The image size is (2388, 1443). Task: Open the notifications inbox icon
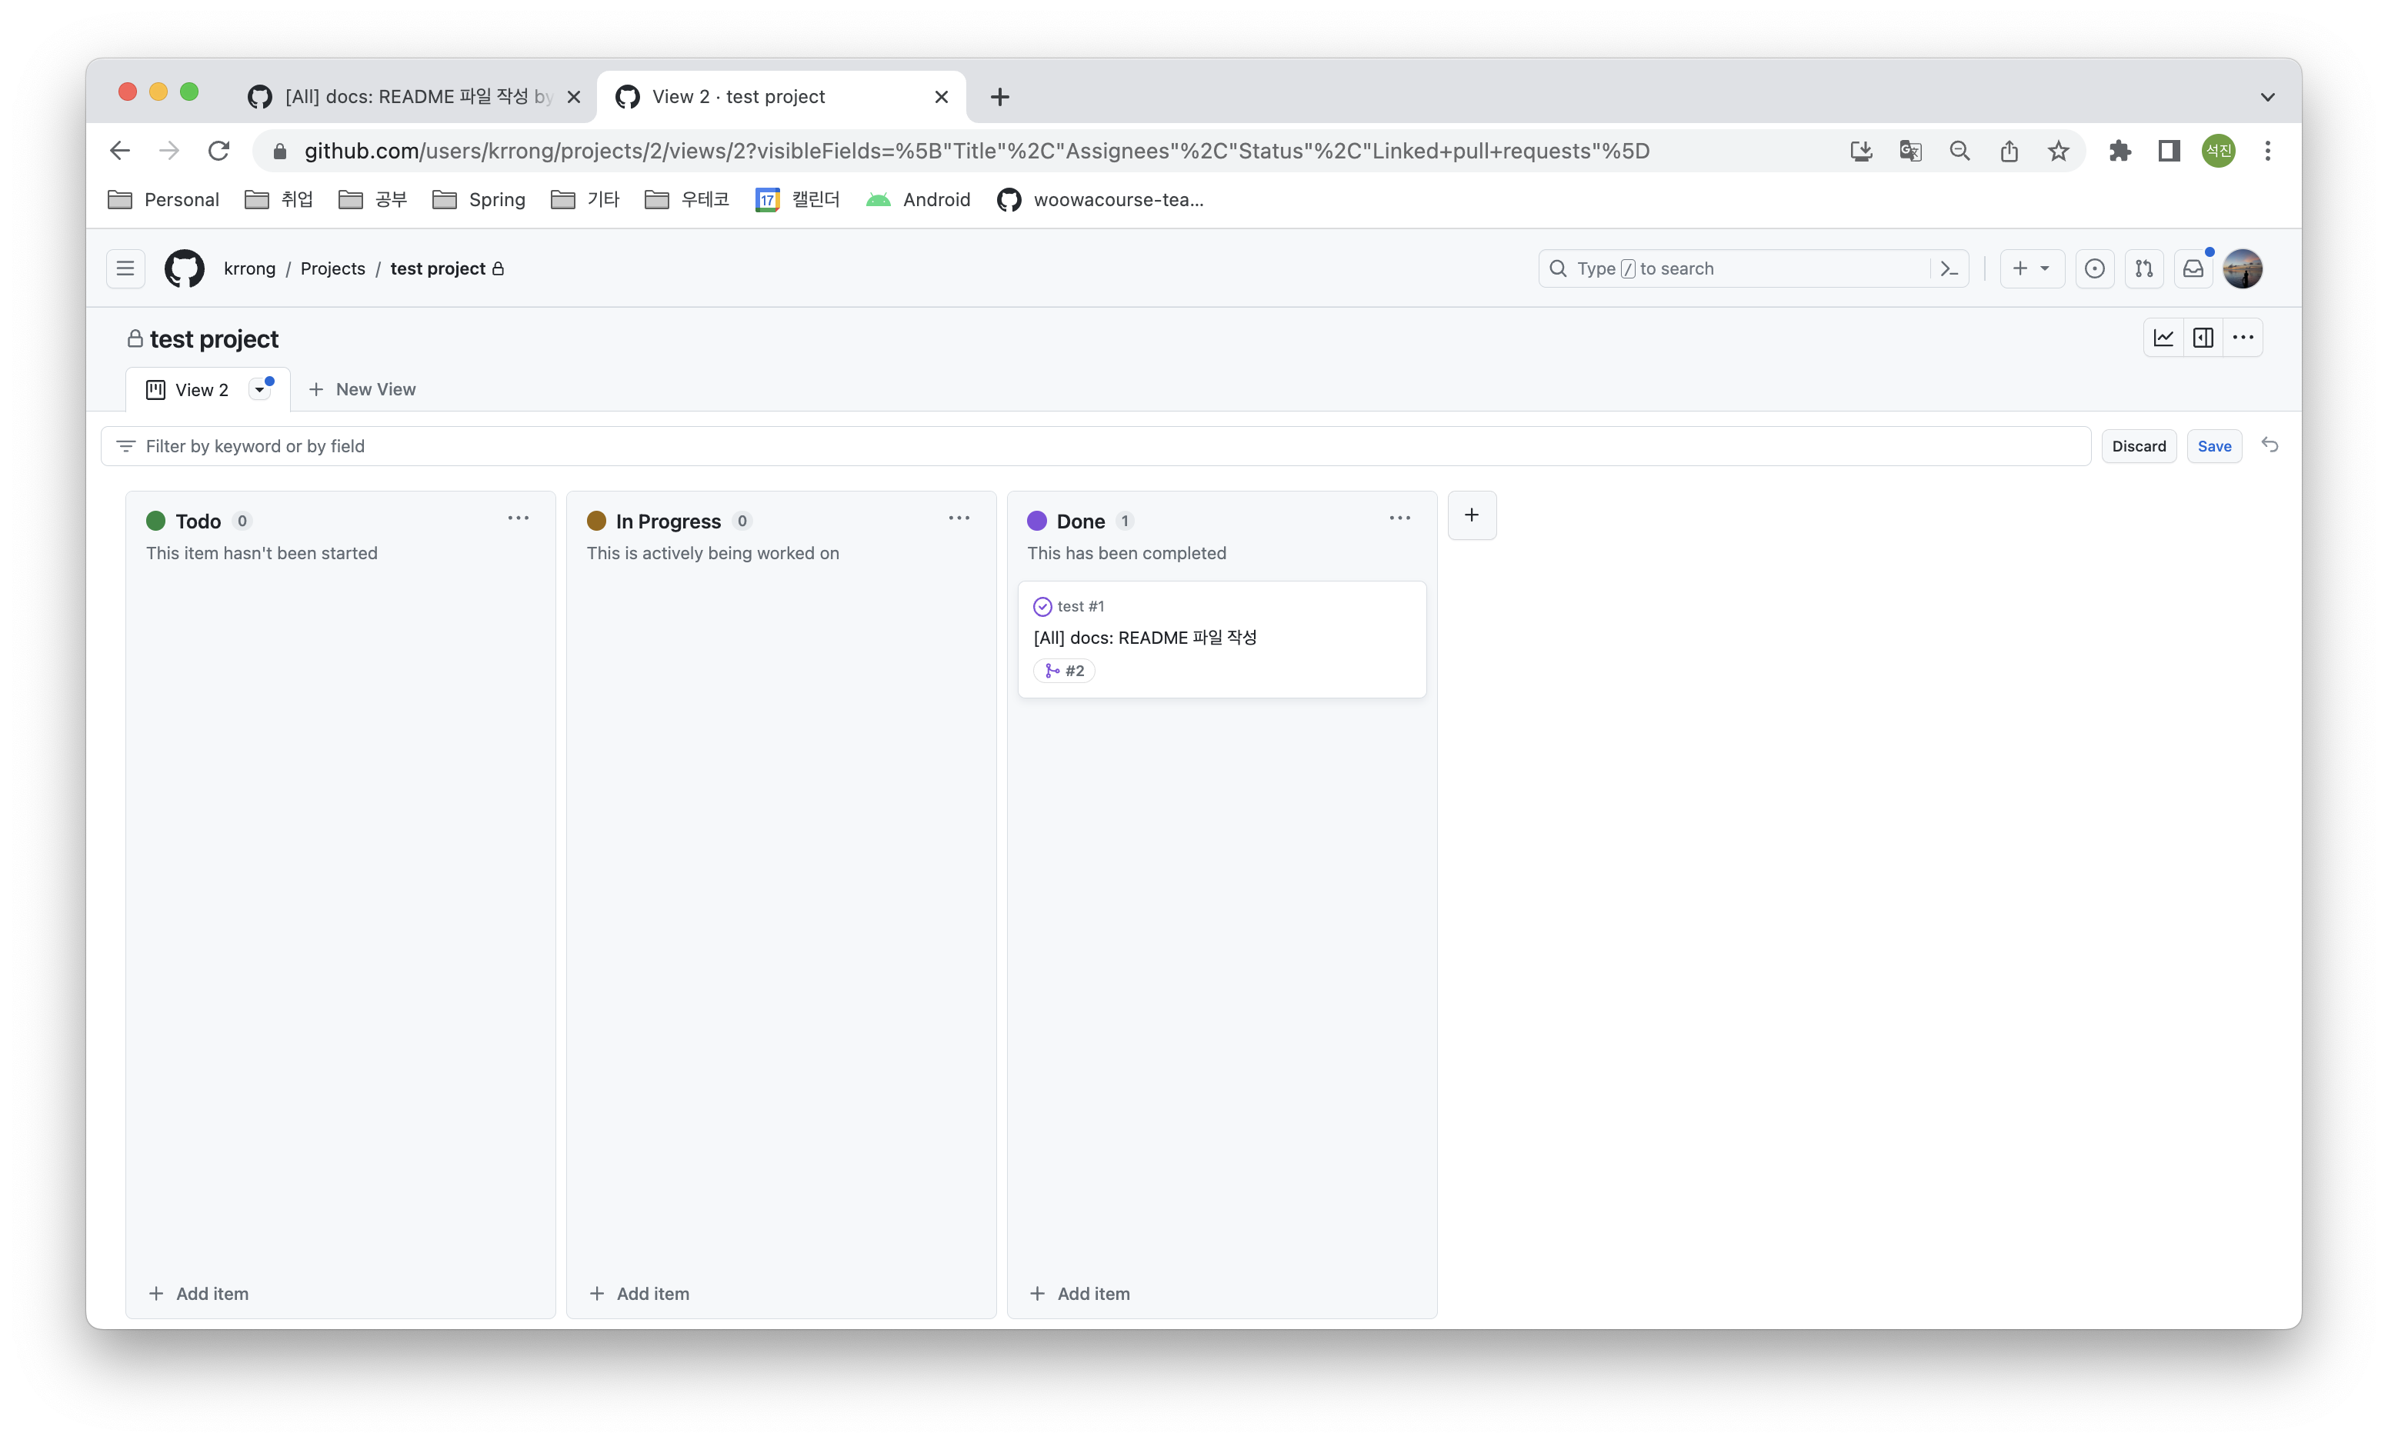click(x=2193, y=268)
